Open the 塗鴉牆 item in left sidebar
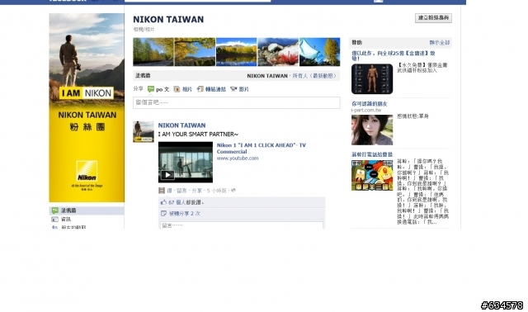 (87, 210)
